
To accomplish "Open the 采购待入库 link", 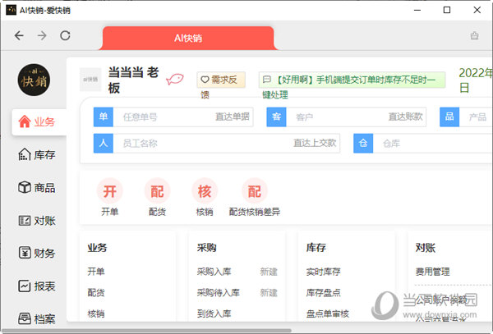I will (219, 293).
